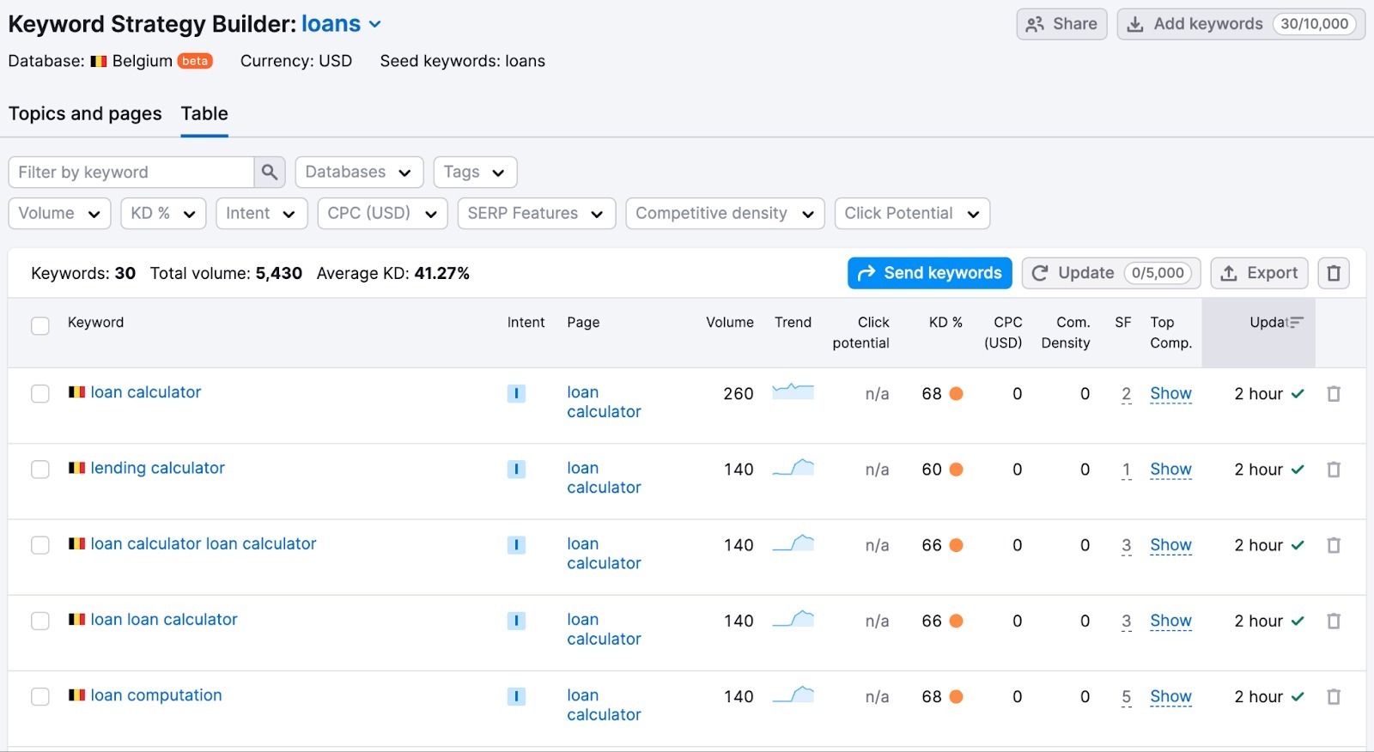Click the search magnifier icon in keyword filter
The image size is (1374, 752).
click(x=269, y=172)
